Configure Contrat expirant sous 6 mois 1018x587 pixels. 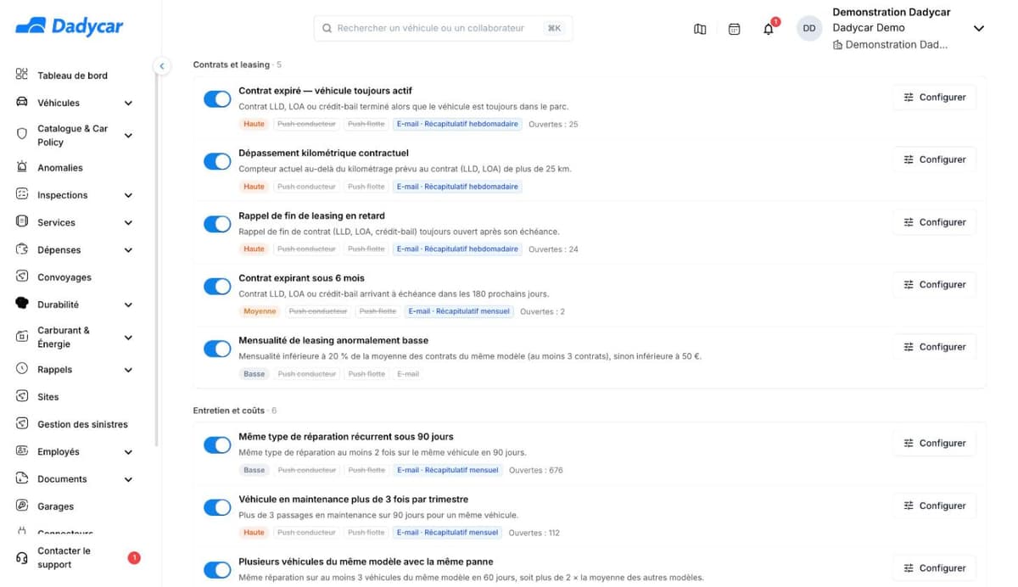(x=934, y=285)
